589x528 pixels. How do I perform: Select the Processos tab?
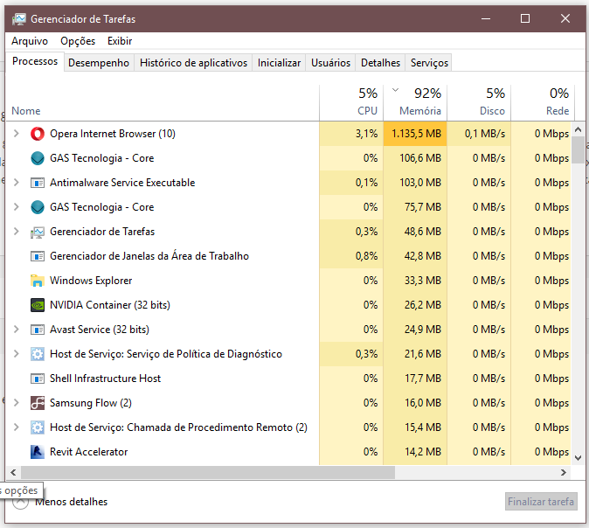[x=35, y=61]
